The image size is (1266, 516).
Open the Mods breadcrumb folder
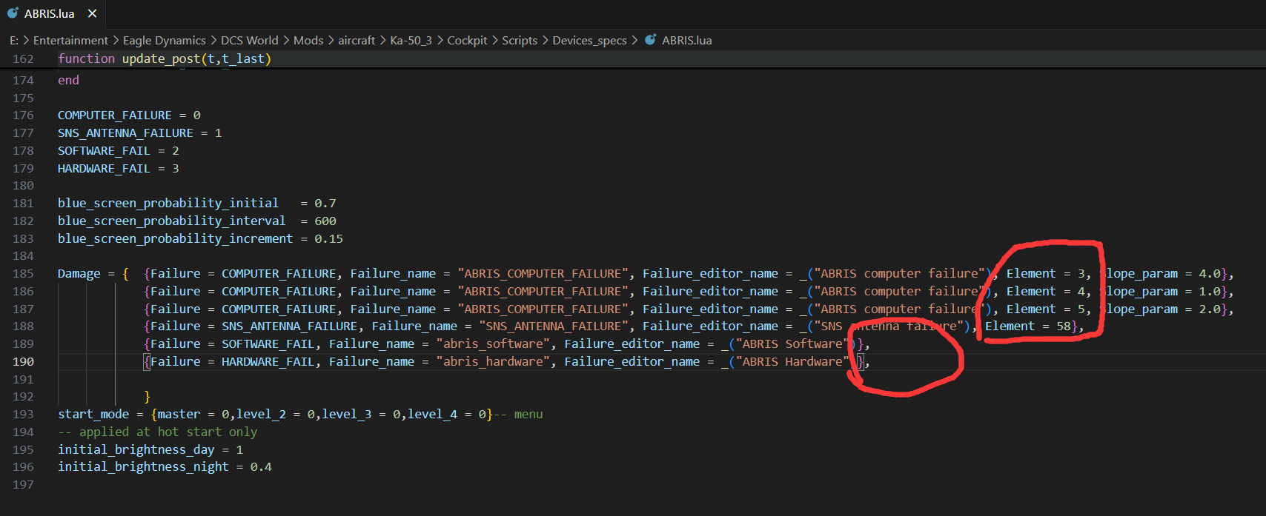(308, 40)
